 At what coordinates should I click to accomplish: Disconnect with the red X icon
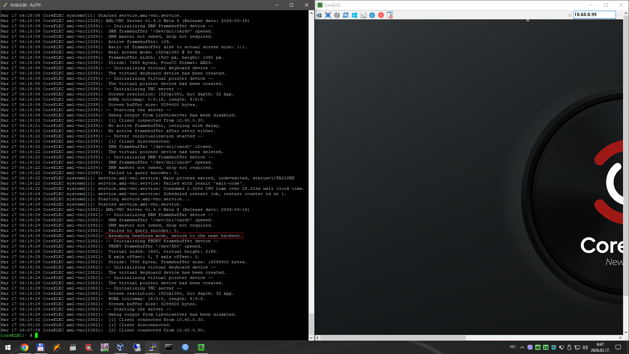pos(381,15)
